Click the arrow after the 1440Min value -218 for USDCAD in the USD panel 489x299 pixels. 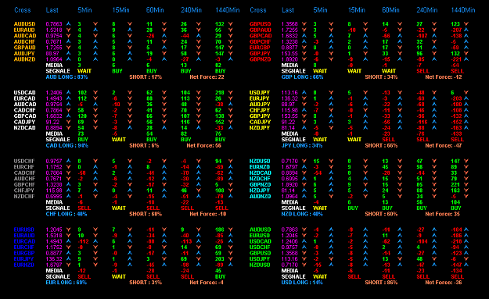(x=466, y=241)
